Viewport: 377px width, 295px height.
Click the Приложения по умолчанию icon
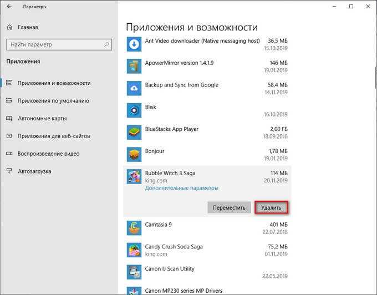[x=9, y=100]
